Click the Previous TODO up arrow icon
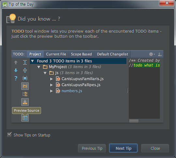This screenshot has width=176, height=158. click(16, 62)
